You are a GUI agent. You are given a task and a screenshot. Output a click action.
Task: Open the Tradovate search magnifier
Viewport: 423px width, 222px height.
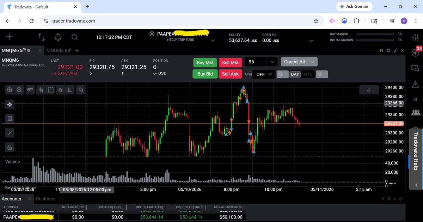pyautogui.click(x=74, y=37)
